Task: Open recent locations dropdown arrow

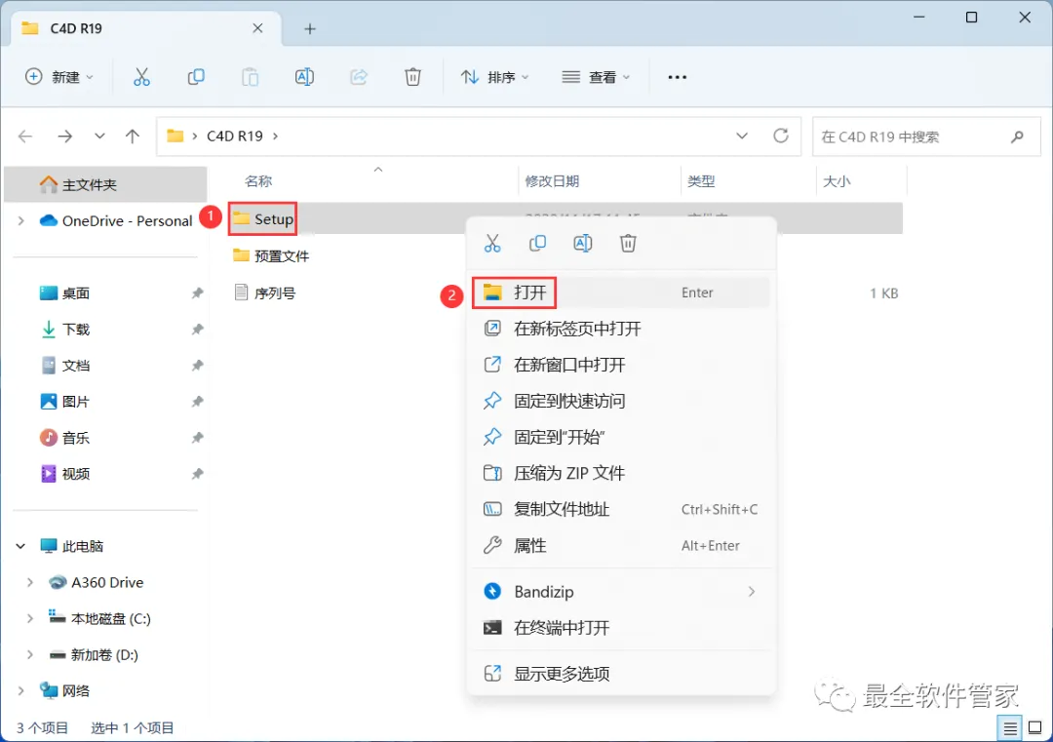Action: coord(99,137)
